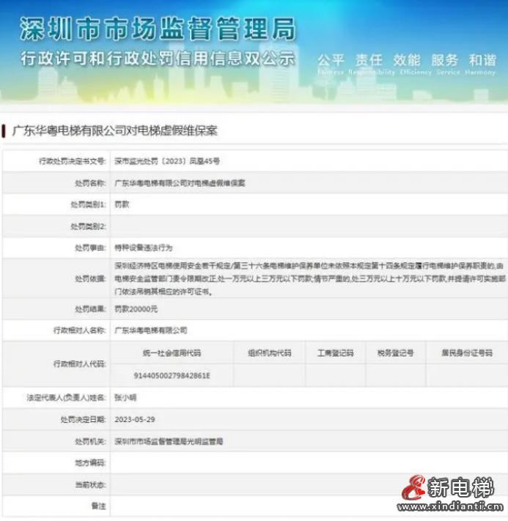
Task: Click the 处罚结果 row label
Action: pyautogui.click(x=90, y=309)
